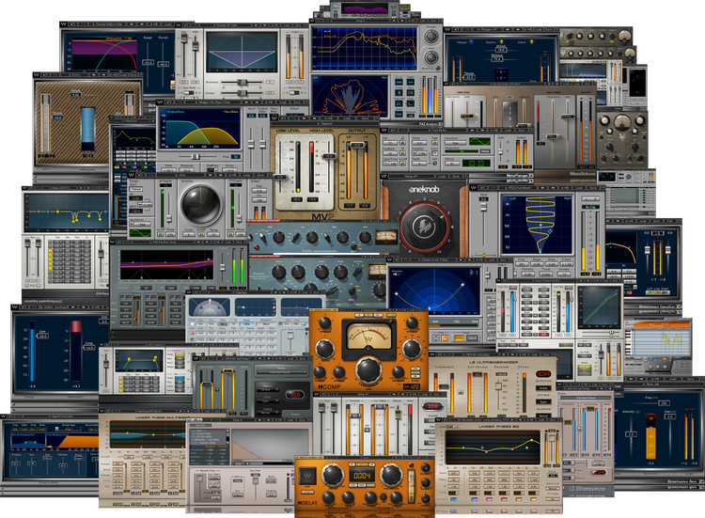The image size is (705, 518).
Task: Click Save on the OneKnob plugin toolbar
Action: coord(456,176)
